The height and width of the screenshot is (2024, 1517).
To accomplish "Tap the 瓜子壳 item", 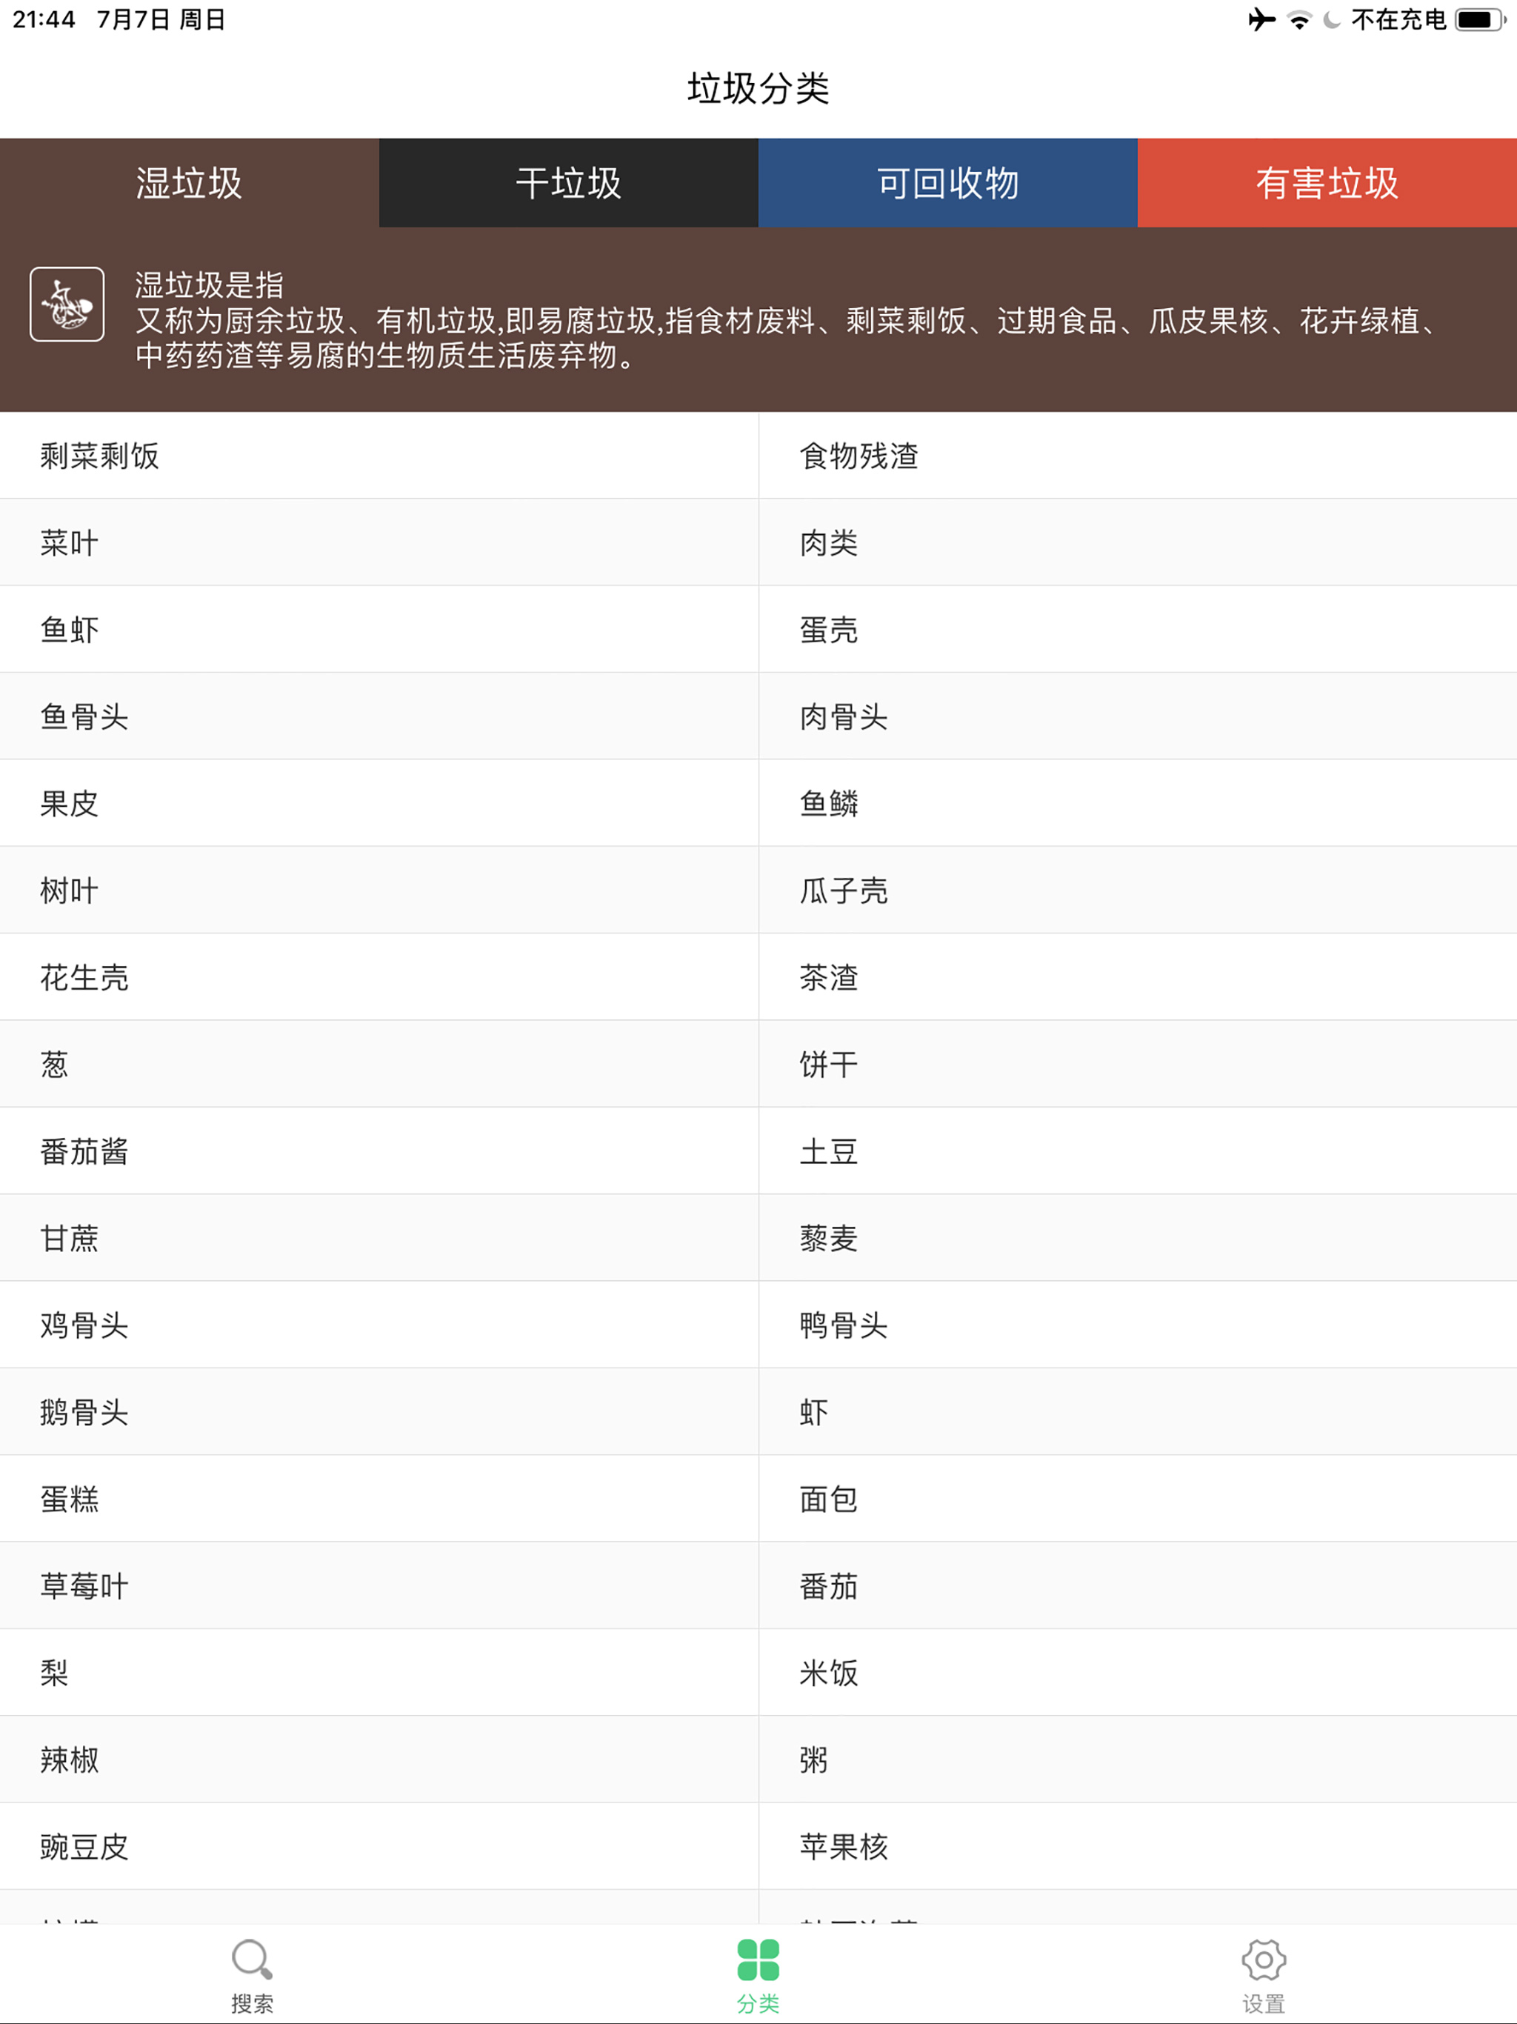I will coord(844,891).
